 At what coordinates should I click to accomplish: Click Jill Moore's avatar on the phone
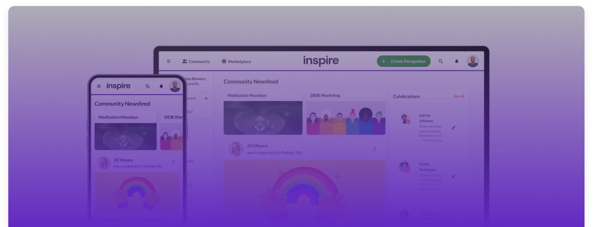[x=104, y=163]
